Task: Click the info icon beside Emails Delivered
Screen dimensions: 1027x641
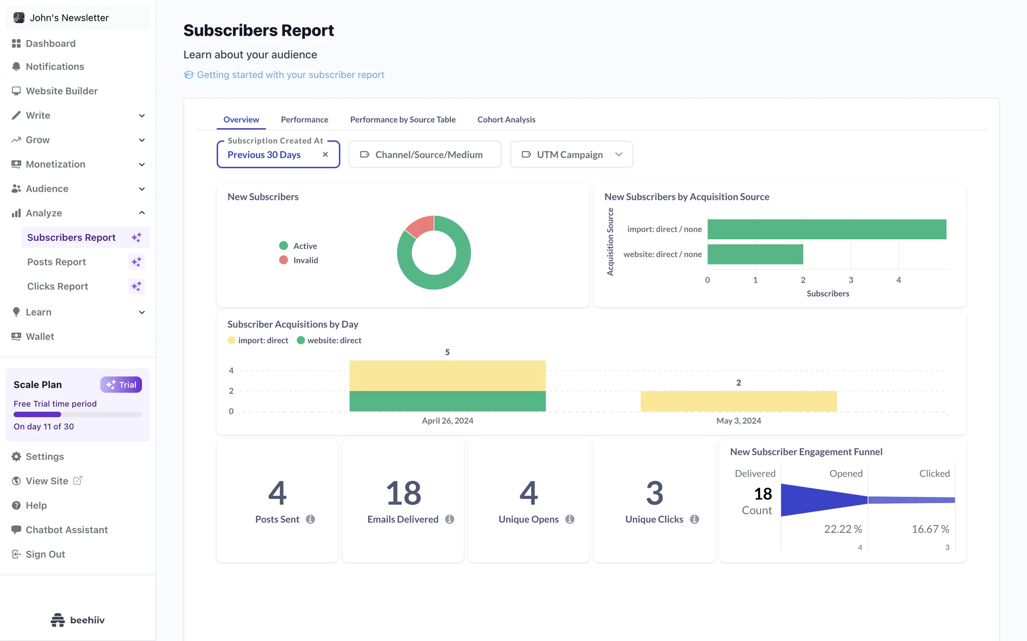Action: click(x=449, y=519)
